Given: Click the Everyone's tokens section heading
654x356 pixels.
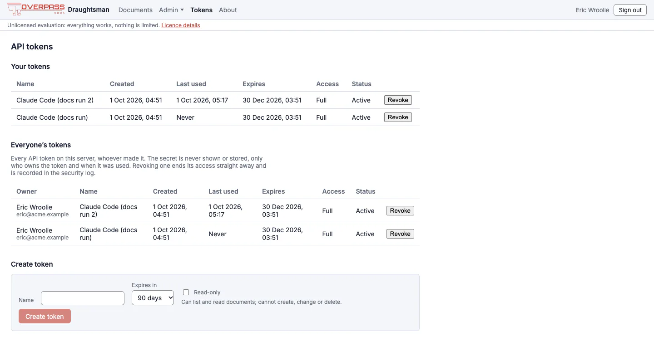Looking at the screenshot, I should [41, 145].
